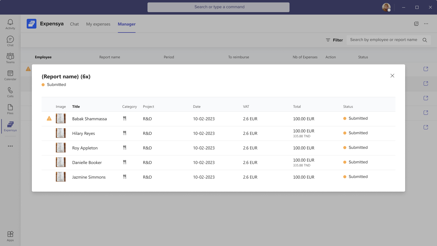Open Hilary Reyes receipt thumbnail
Screen dimensions: 437x246
click(x=61, y=133)
